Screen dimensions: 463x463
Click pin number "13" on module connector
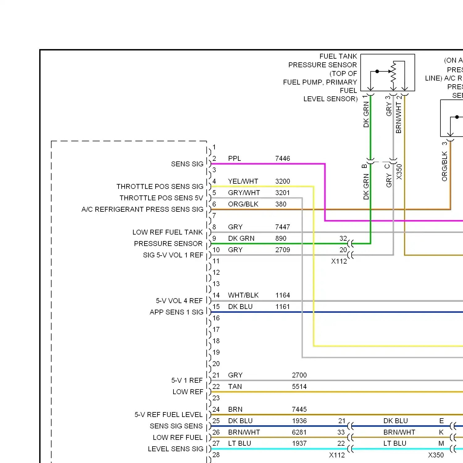(216, 284)
